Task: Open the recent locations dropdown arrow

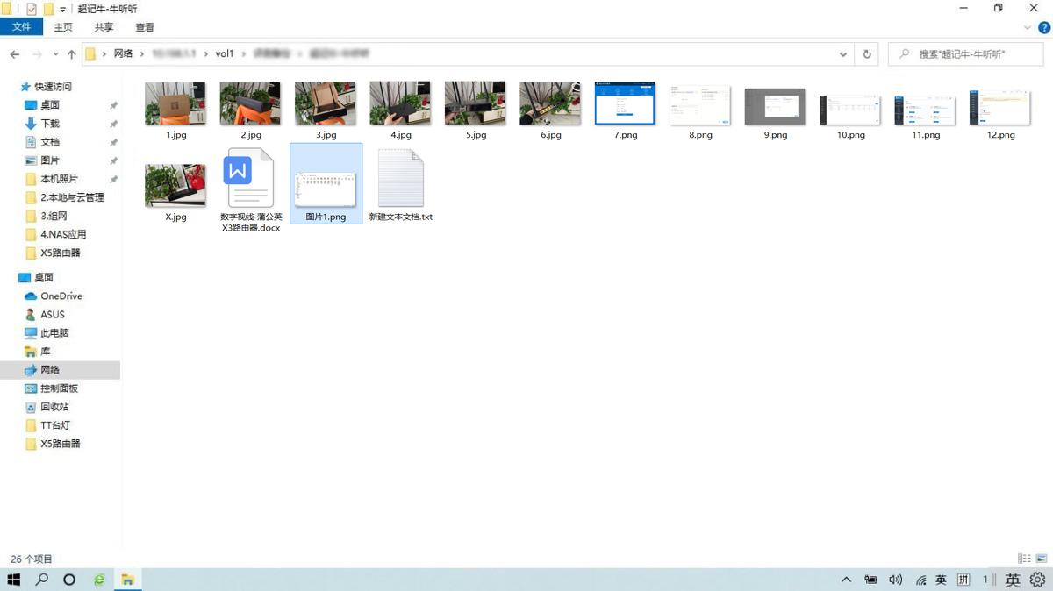Action: click(x=56, y=54)
